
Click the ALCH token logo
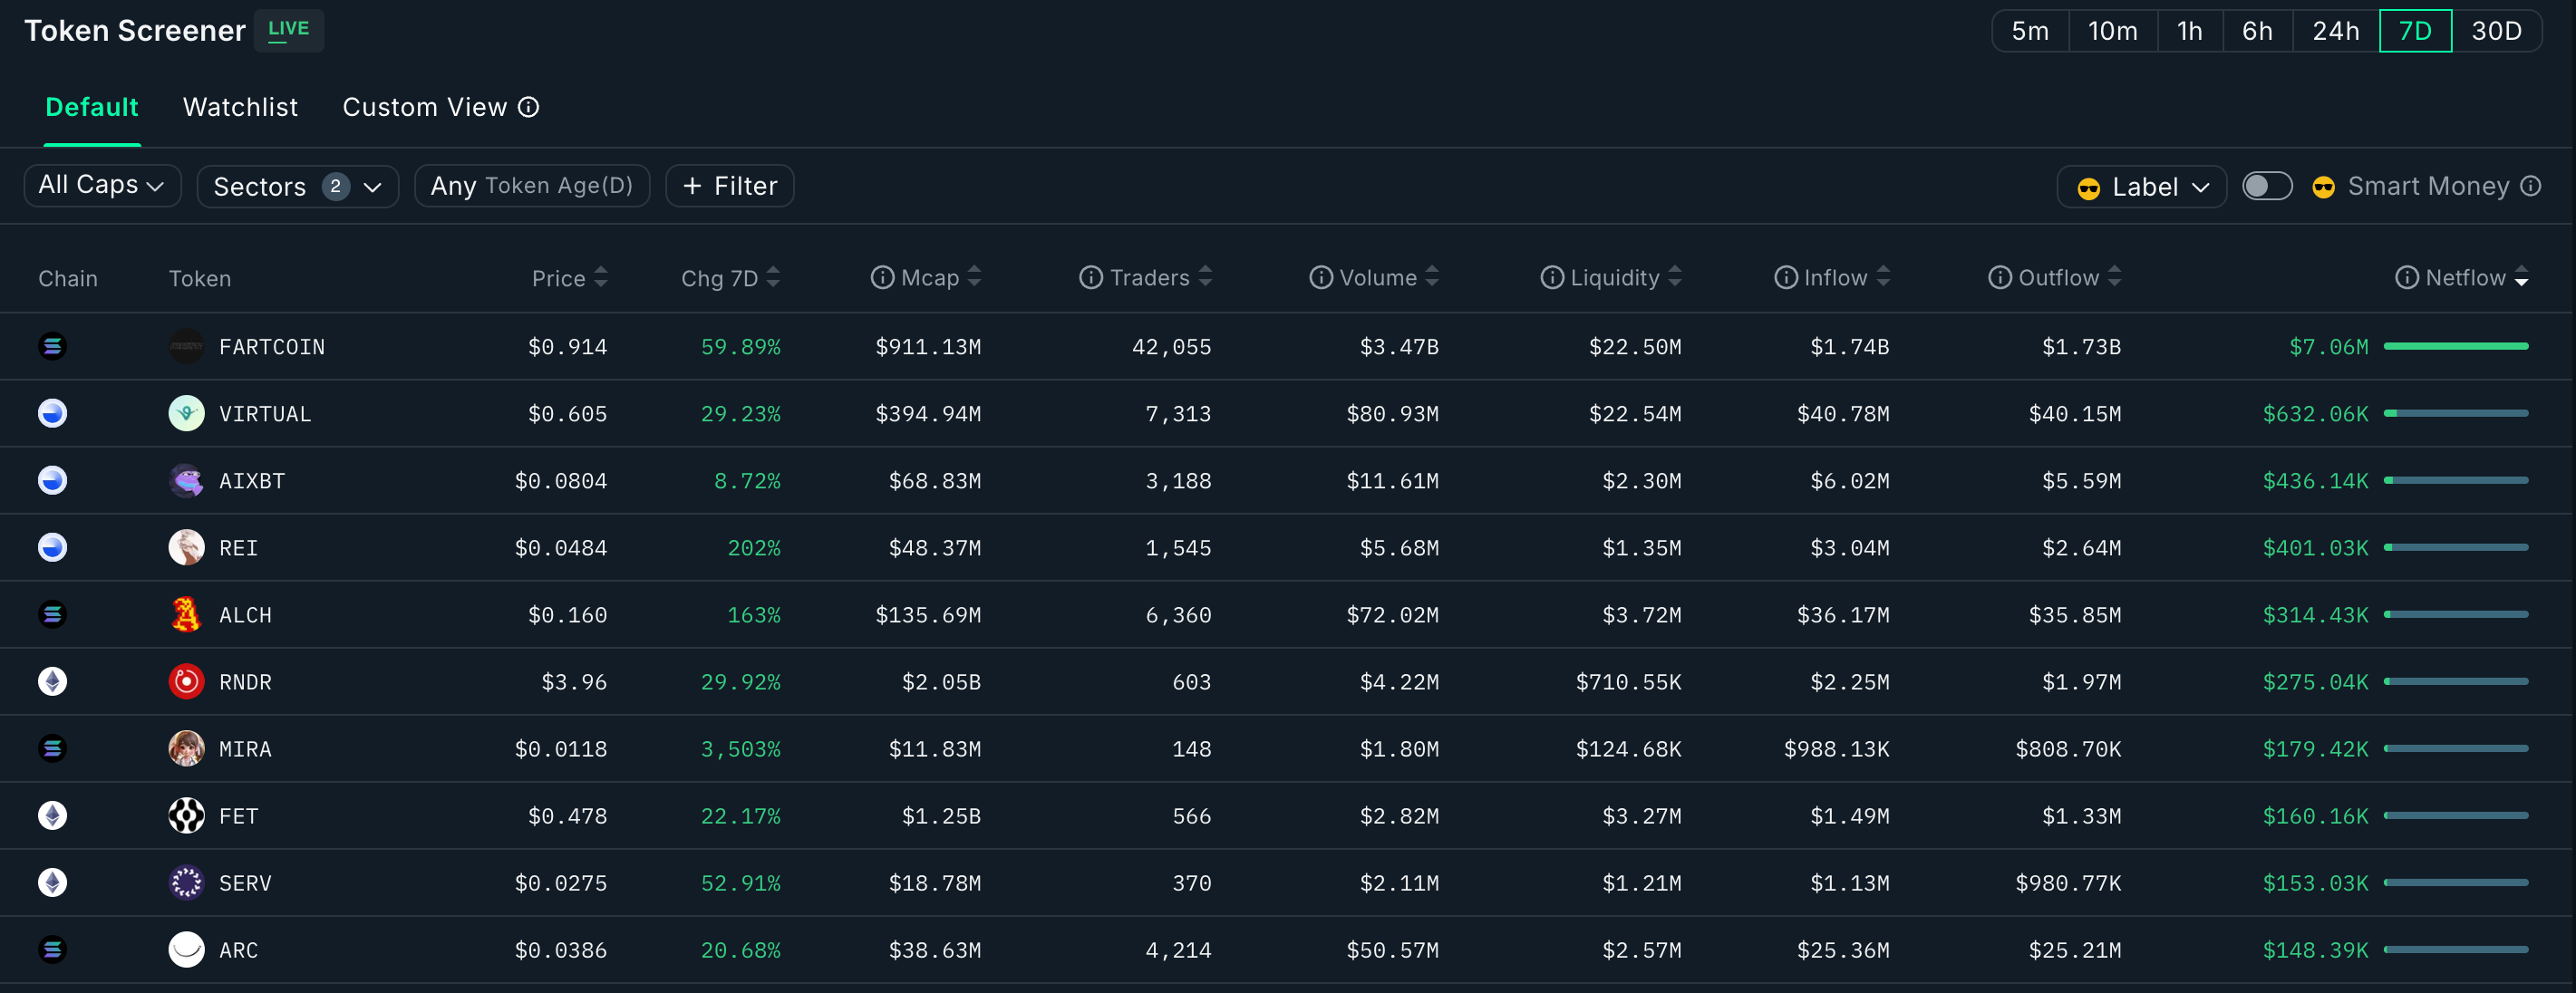tap(186, 615)
